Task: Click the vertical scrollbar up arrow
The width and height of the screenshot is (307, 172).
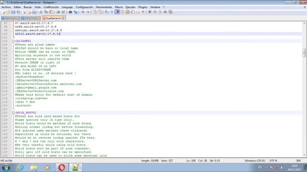Action: pyautogui.click(x=305, y=23)
